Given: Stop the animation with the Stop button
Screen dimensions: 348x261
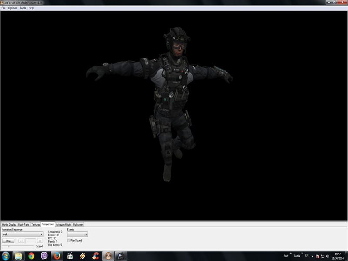Looking at the screenshot, I should tap(8, 241).
